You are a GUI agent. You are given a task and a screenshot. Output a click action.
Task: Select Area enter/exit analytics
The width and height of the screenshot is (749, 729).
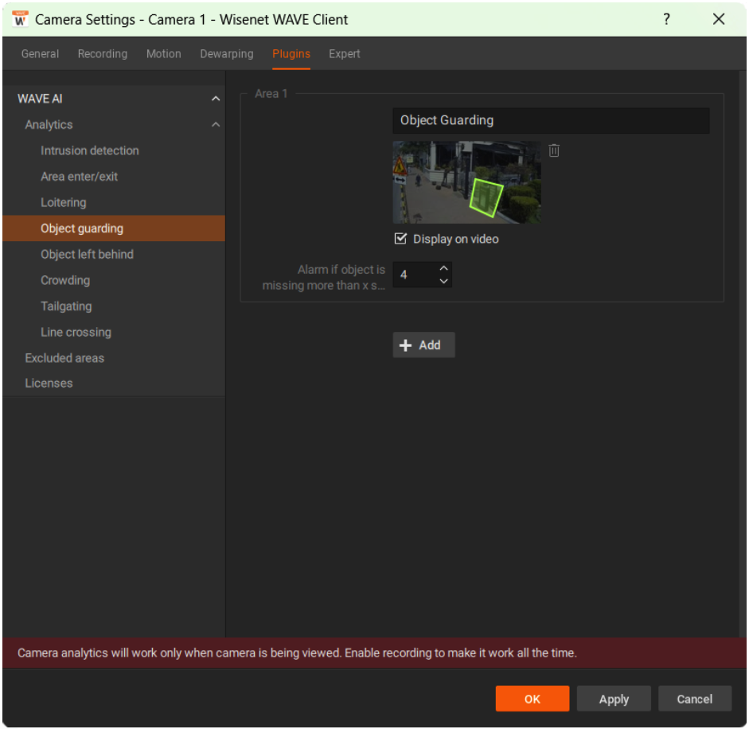pyautogui.click(x=80, y=176)
